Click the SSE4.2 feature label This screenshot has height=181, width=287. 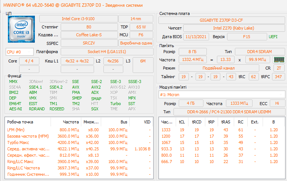(56, 87)
